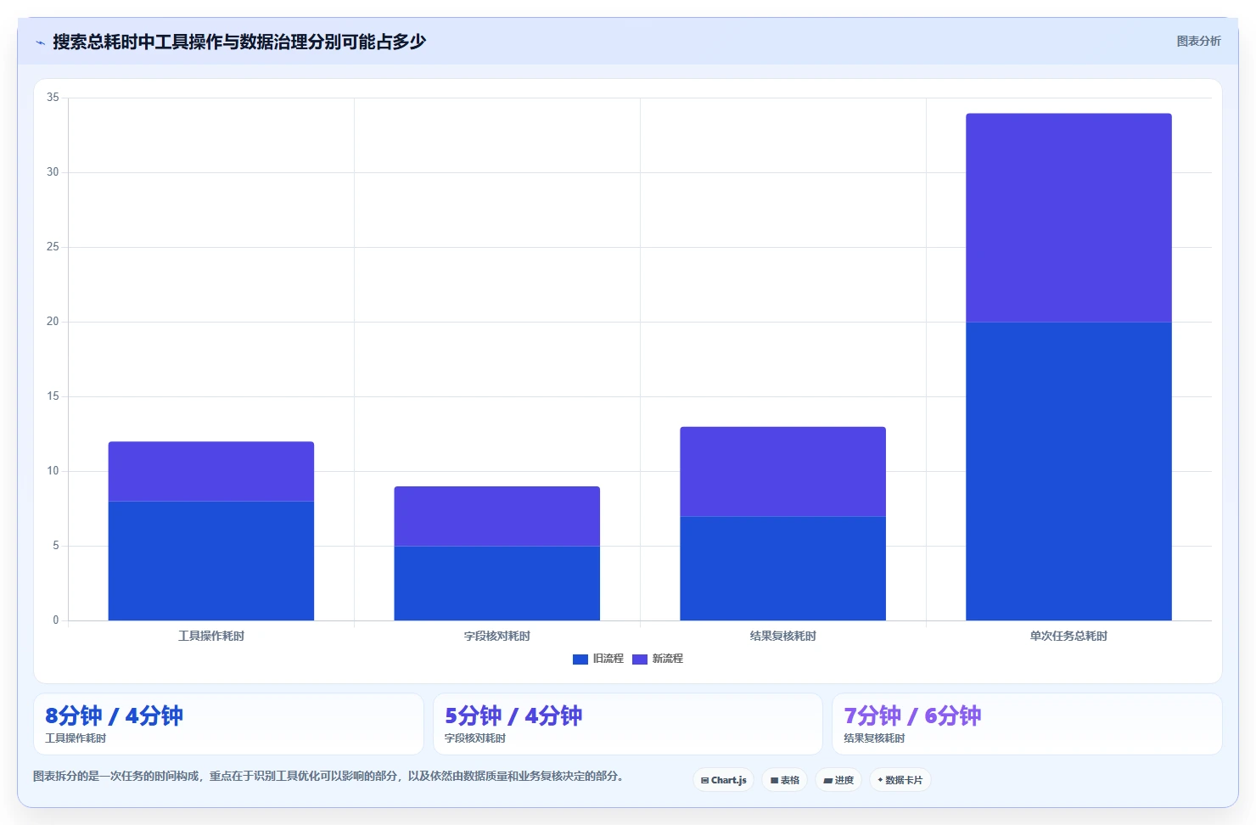Viewport: 1256px width, 825px height.
Task: Click the y-axis label 0
Action: tap(56, 620)
